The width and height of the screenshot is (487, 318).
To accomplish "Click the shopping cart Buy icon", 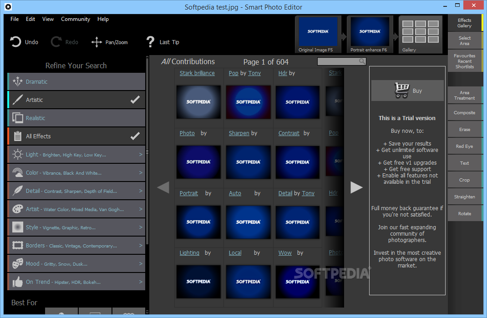I will [x=401, y=91].
